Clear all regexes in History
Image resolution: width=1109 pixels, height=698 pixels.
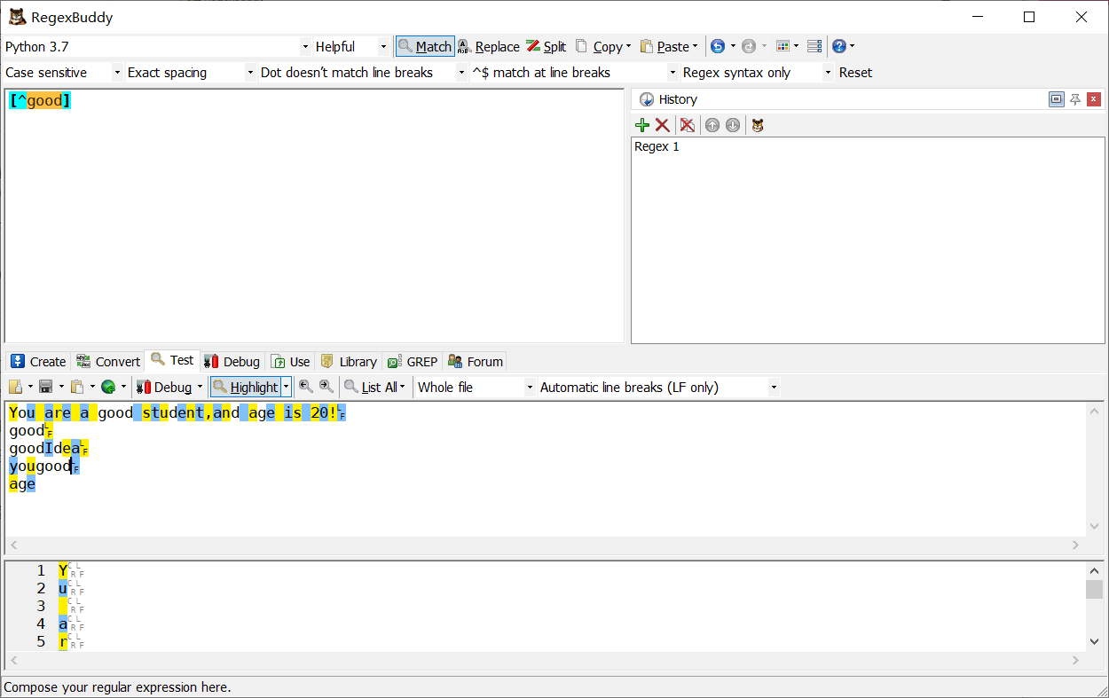pos(688,125)
